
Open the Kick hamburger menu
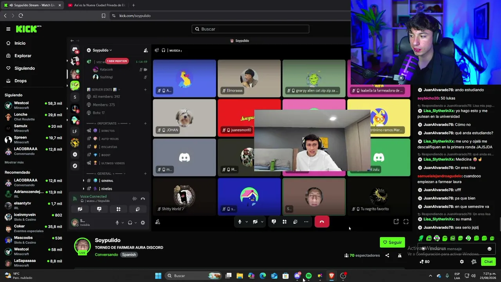(x=8, y=29)
